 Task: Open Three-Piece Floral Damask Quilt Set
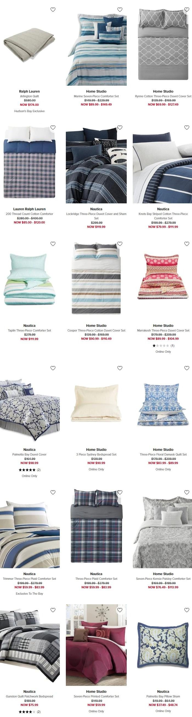click(163, 454)
